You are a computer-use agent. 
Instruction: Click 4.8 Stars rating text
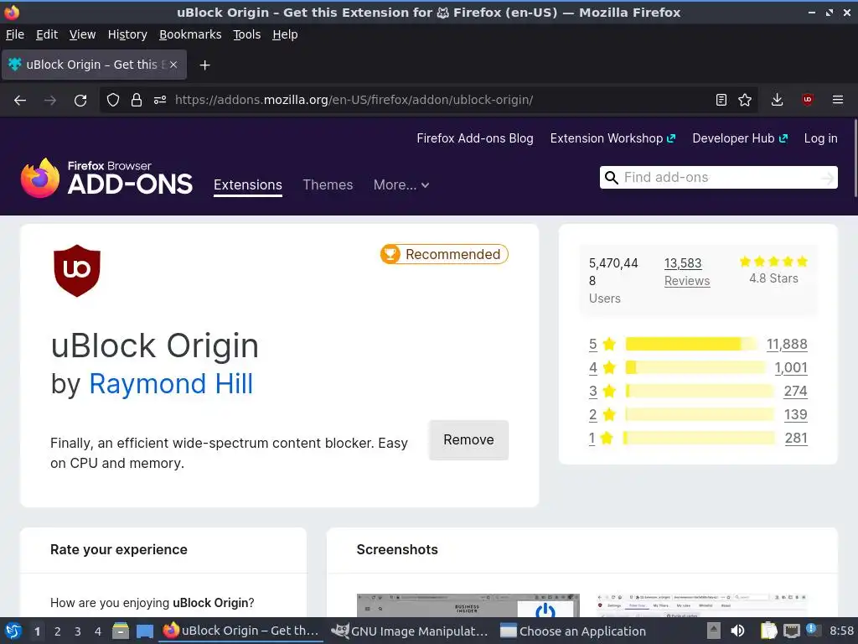click(773, 278)
